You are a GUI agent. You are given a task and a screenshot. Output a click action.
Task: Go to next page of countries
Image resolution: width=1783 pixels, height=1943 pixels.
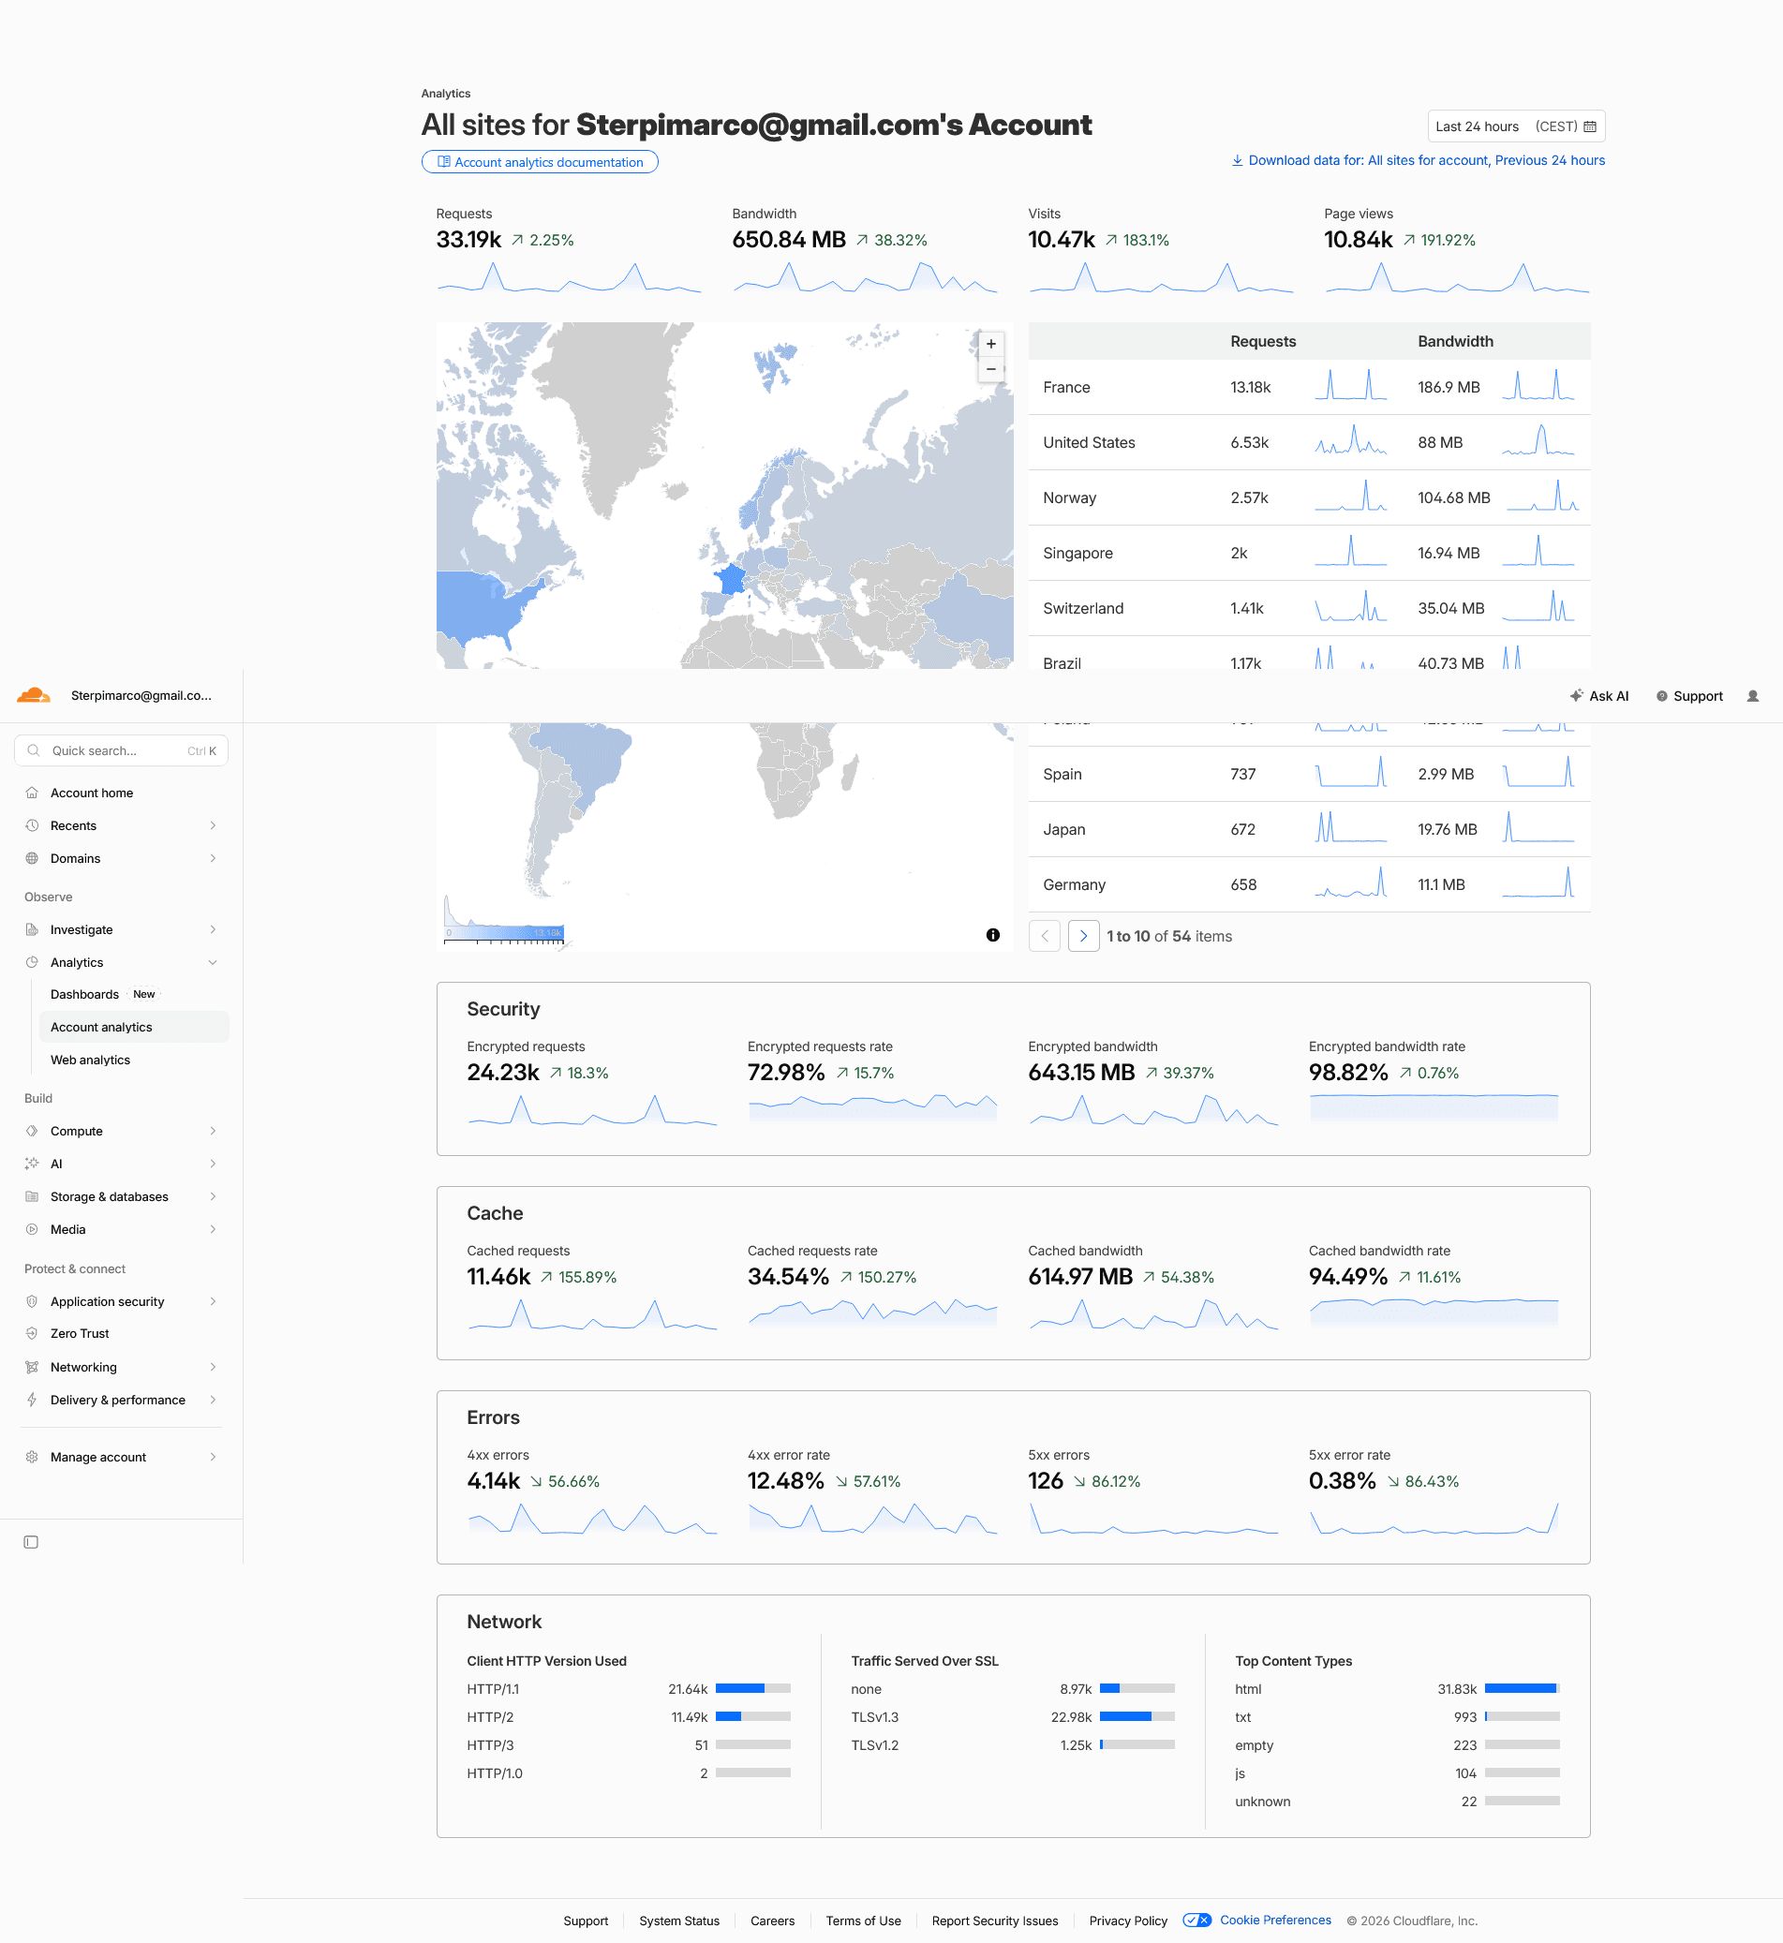(1083, 936)
